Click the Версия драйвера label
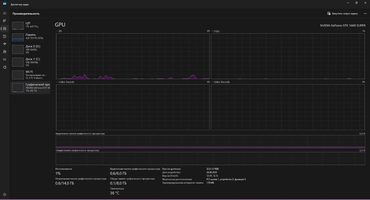The height and width of the screenshot is (200, 370). pyautogui.click(x=171, y=169)
